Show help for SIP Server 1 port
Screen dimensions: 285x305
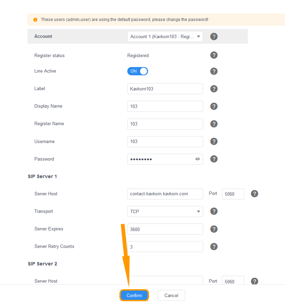pos(254,194)
